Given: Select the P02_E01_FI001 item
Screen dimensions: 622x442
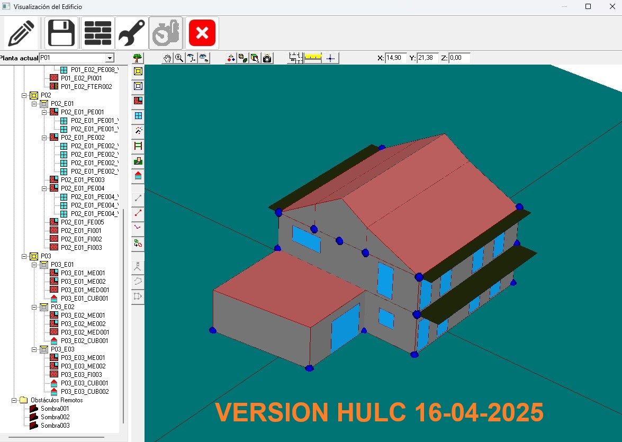Looking at the screenshot, I should click(81, 230).
